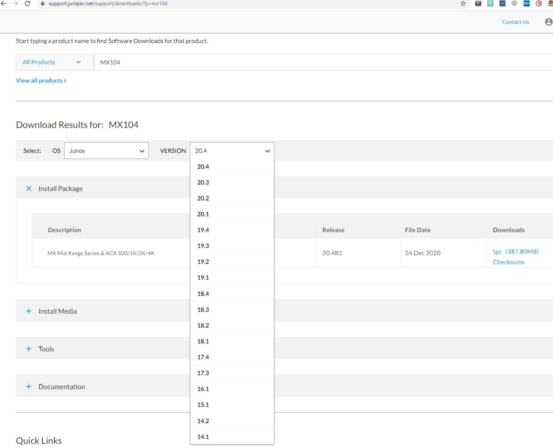
Task: Choose version 19.2 option
Action: 232,262
